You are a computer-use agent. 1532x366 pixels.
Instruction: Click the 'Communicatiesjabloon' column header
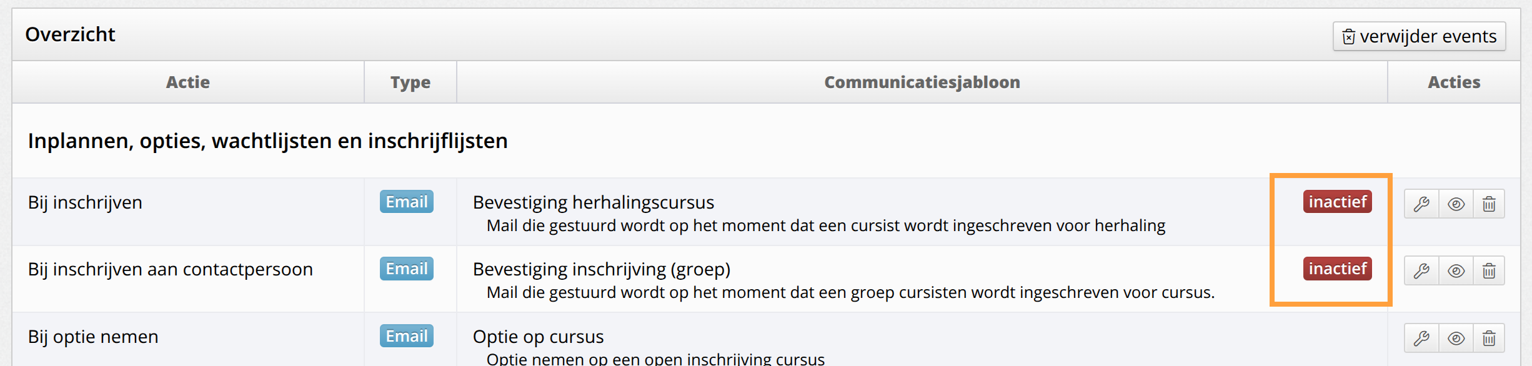(922, 82)
